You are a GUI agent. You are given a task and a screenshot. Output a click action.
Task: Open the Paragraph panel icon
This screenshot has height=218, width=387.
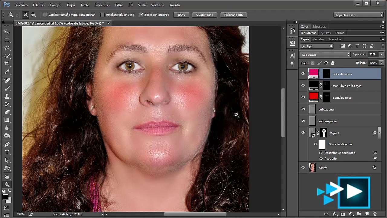click(x=292, y=64)
